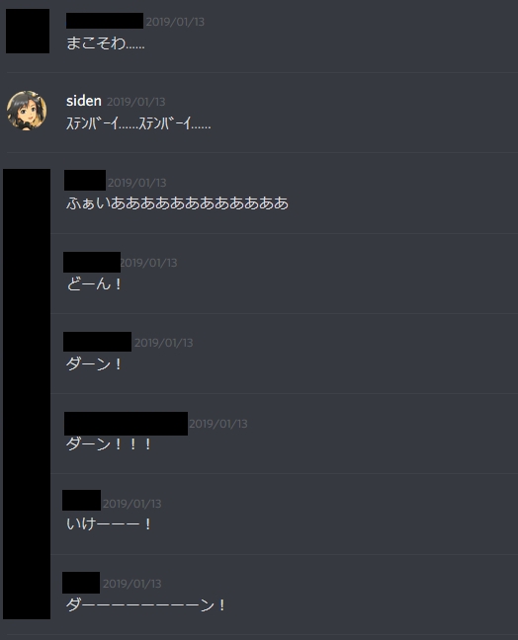
Task: Select the ふぁいあああ message
Action: coord(177,202)
